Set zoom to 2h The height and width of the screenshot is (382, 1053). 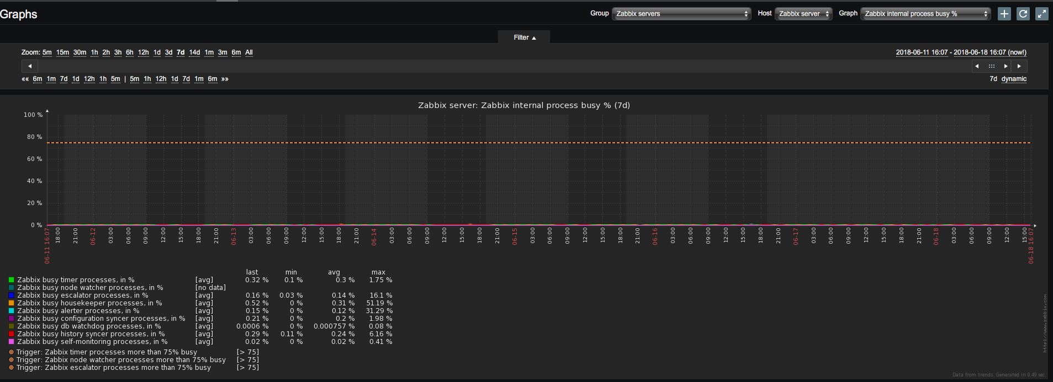pos(106,52)
